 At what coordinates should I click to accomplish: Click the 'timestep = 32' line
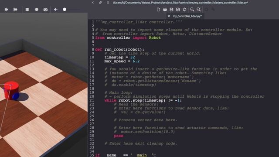[x=119, y=57]
